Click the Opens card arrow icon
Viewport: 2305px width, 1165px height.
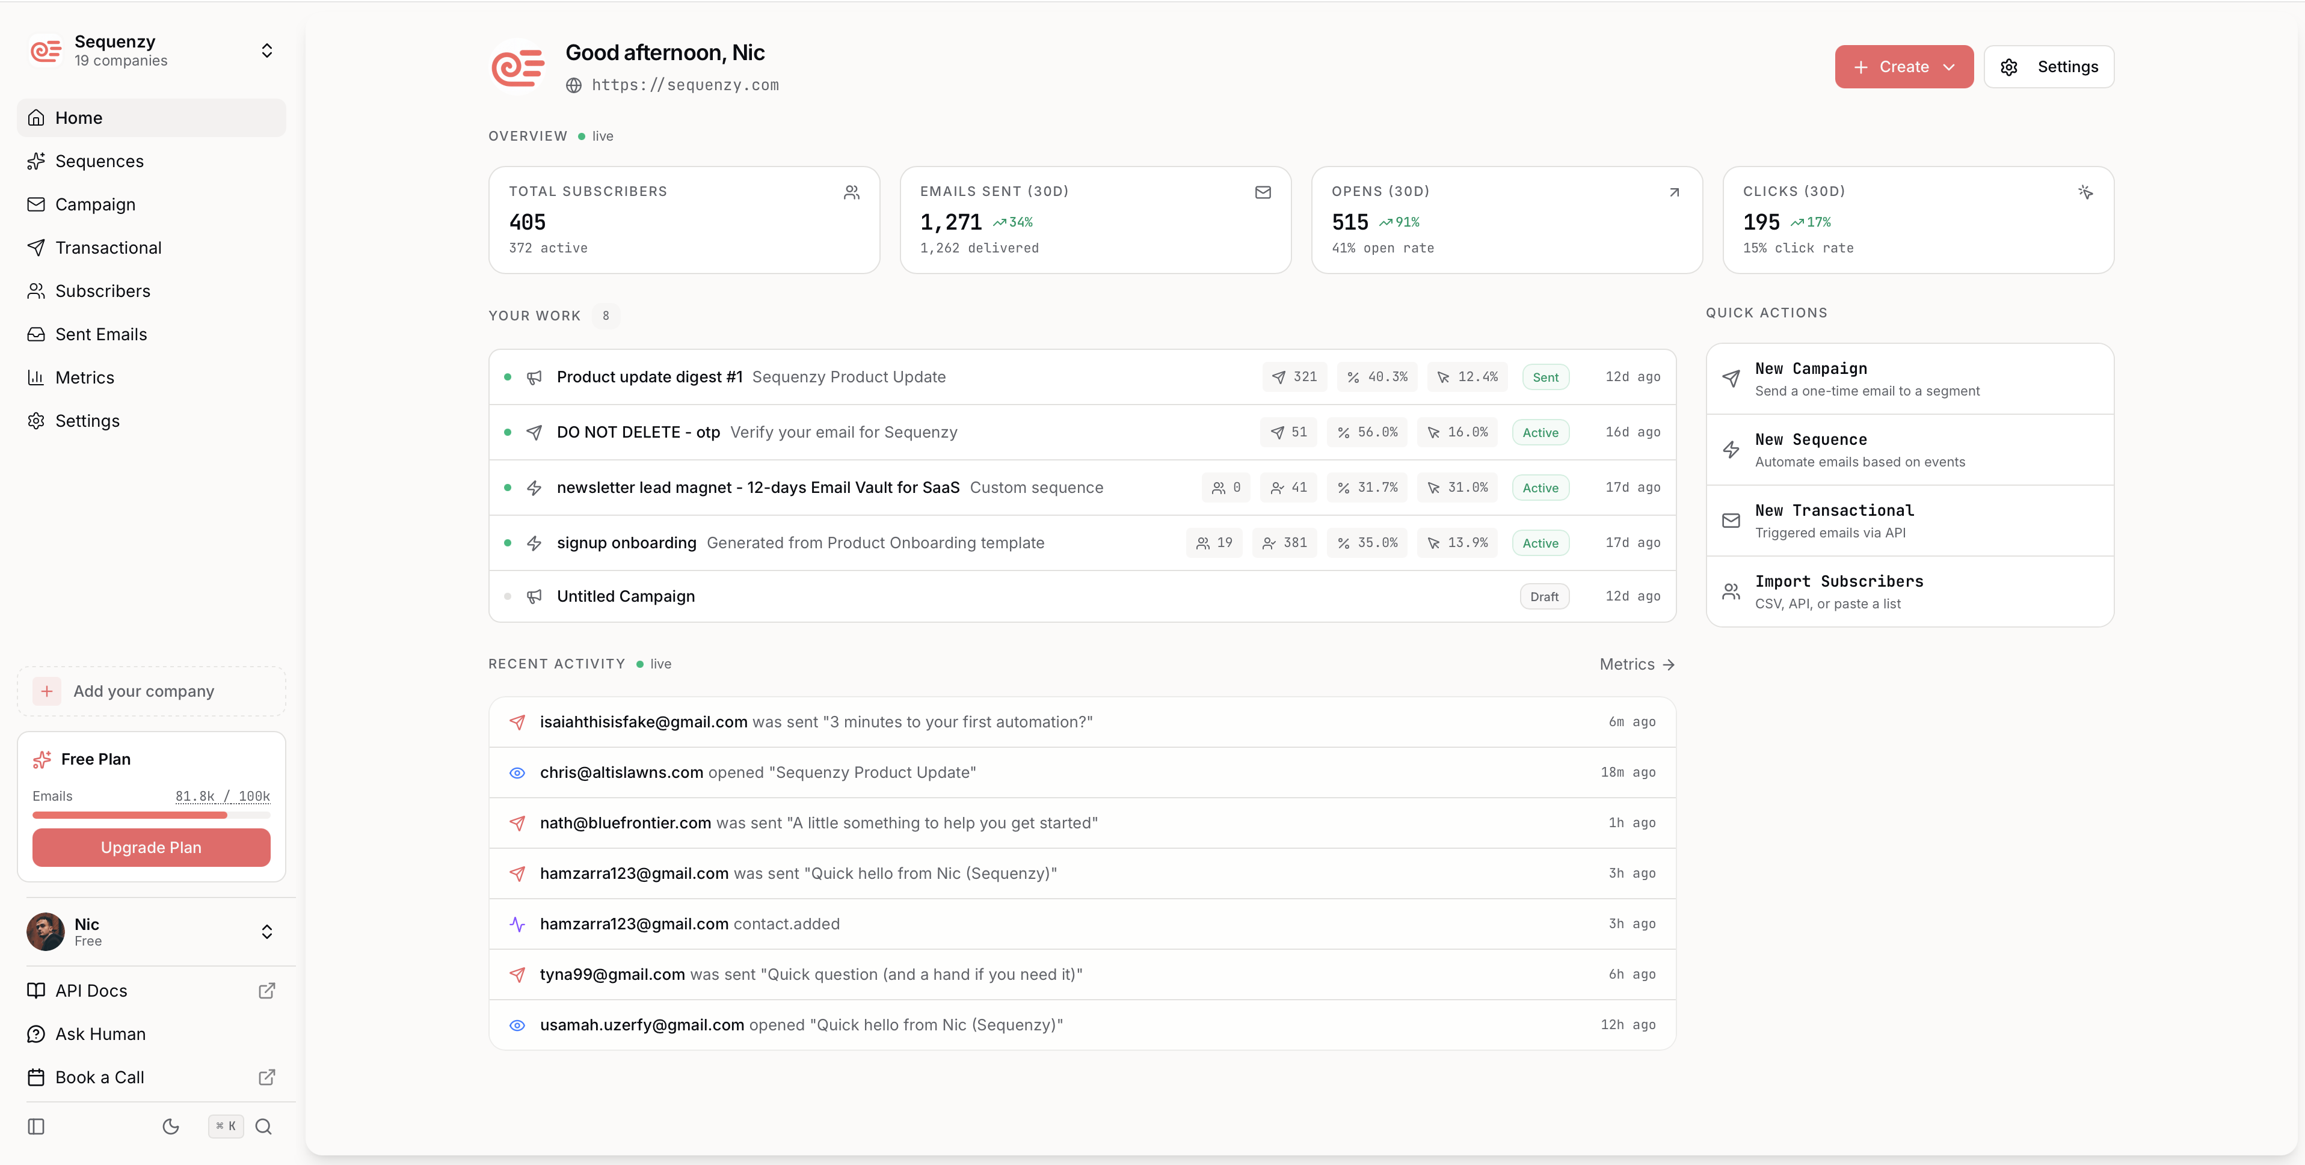tap(1674, 192)
